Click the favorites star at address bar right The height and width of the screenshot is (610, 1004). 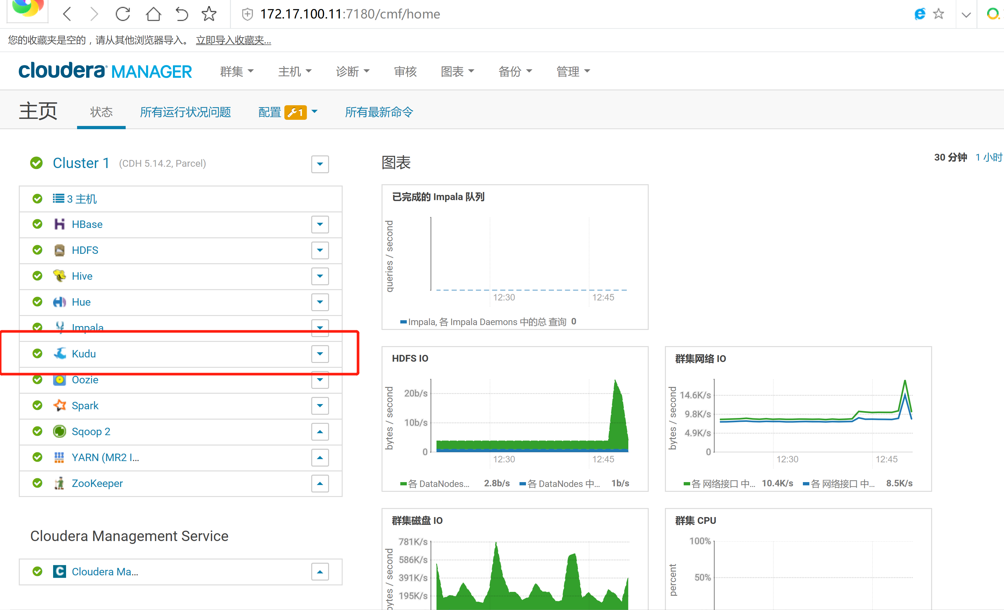939,14
